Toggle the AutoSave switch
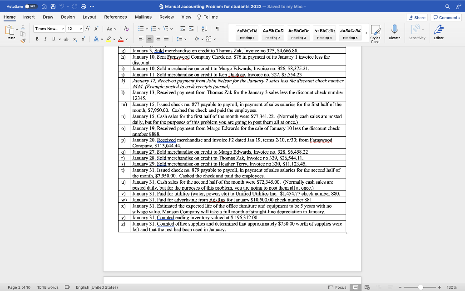 (x=30, y=6)
